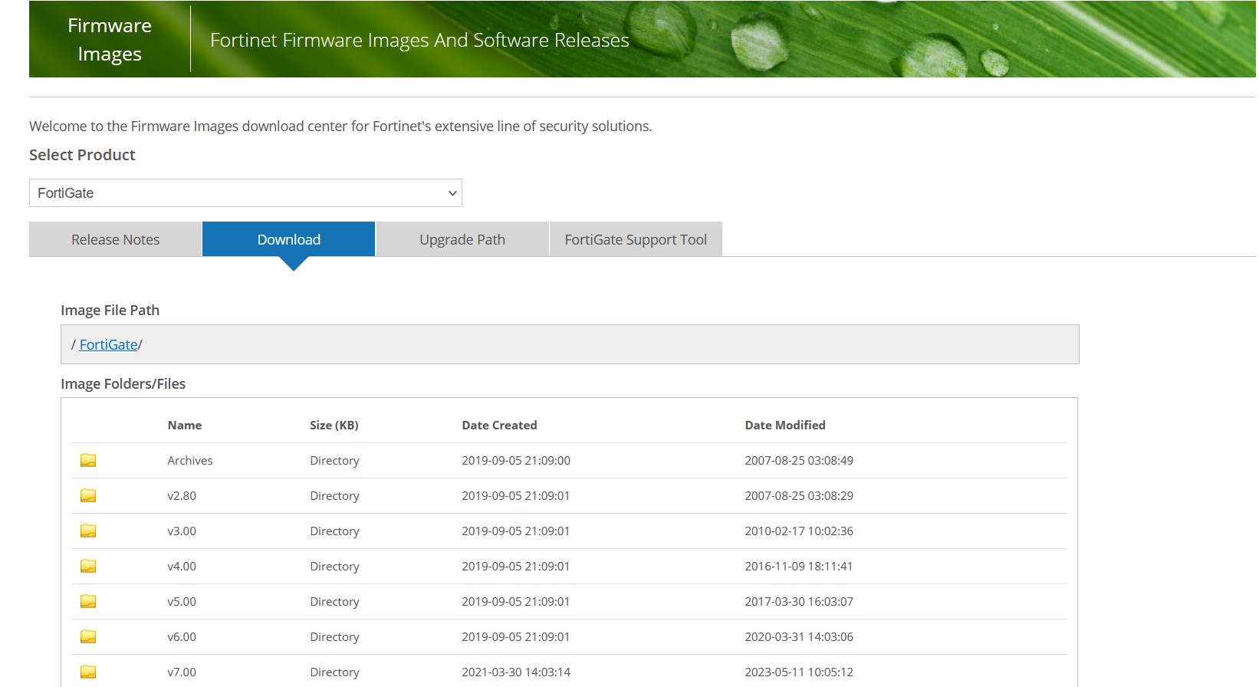This screenshot has height=687, width=1259.
Task: Open the v4.00 directory name
Action: (x=182, y=567)
